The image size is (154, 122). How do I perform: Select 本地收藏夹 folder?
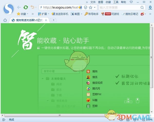(56, 79)
